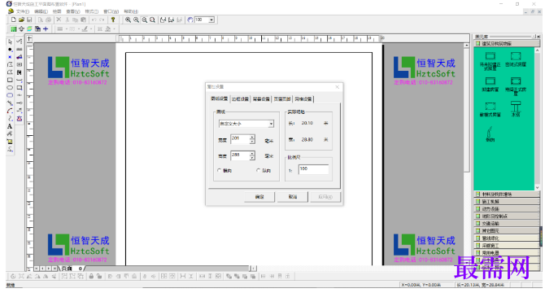Increase the paper width with up spinner
This screenshot has height=293, width=545.
pyautogui.click(x=252, y=137)
